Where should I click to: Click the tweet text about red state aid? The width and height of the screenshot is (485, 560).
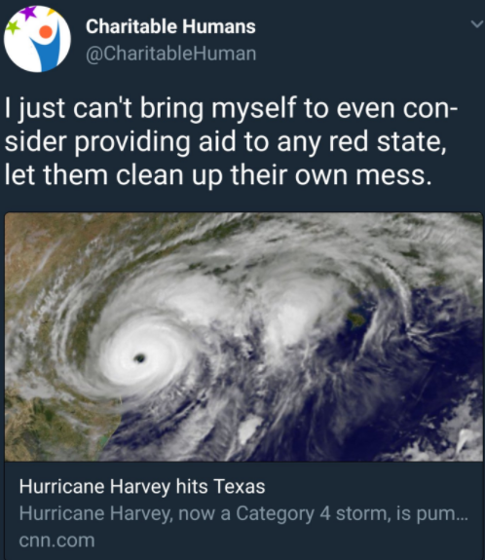(231, 142)
